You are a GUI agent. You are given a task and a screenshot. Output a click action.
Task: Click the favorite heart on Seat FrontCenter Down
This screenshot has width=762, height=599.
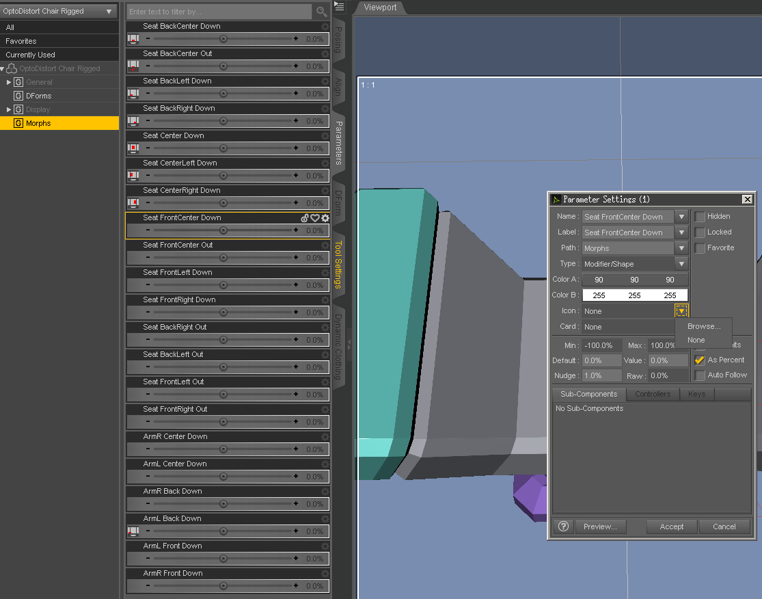coord(315,218)
